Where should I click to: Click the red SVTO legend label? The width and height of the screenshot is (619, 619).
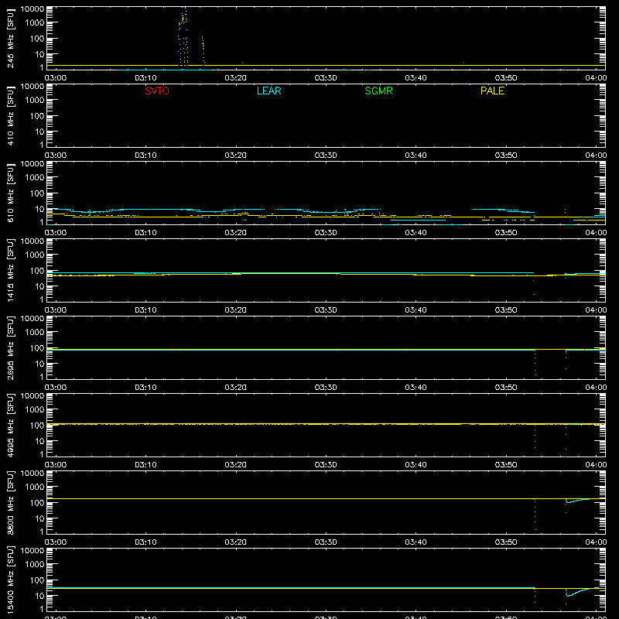coord(157,91)
